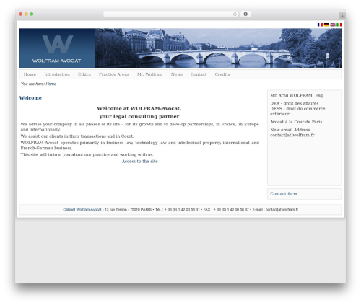Image resolution: width=361 pixels, height=305 pixels.
Task: Reload page using browser refresh icon
Action: pos(235,14)
